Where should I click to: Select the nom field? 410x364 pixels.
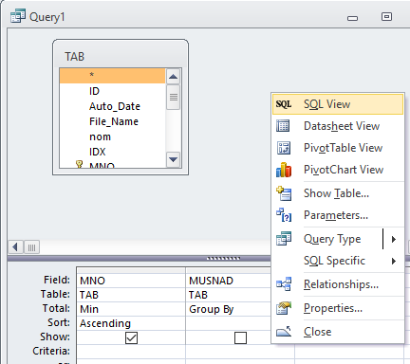point(112,136)
